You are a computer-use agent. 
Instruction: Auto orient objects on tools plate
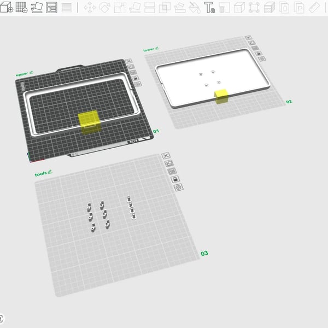169,163
